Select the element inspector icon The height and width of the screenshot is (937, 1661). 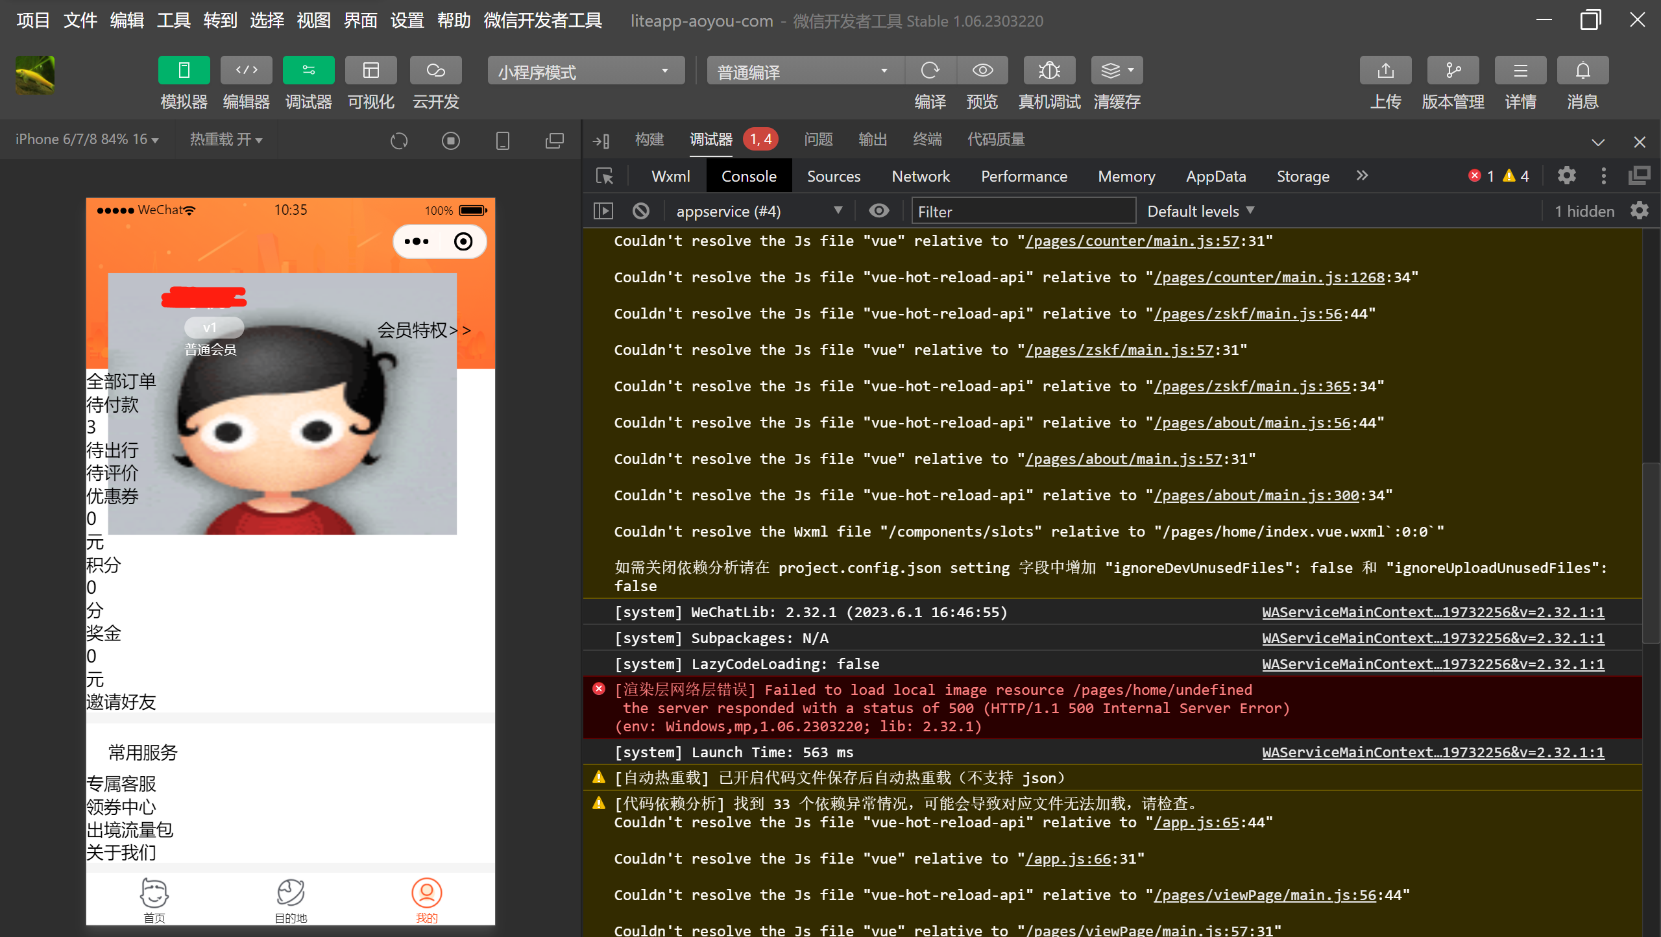(x=605, y=176)
